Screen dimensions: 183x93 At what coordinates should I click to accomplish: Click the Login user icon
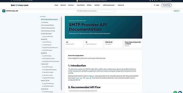tap(154, 5)
